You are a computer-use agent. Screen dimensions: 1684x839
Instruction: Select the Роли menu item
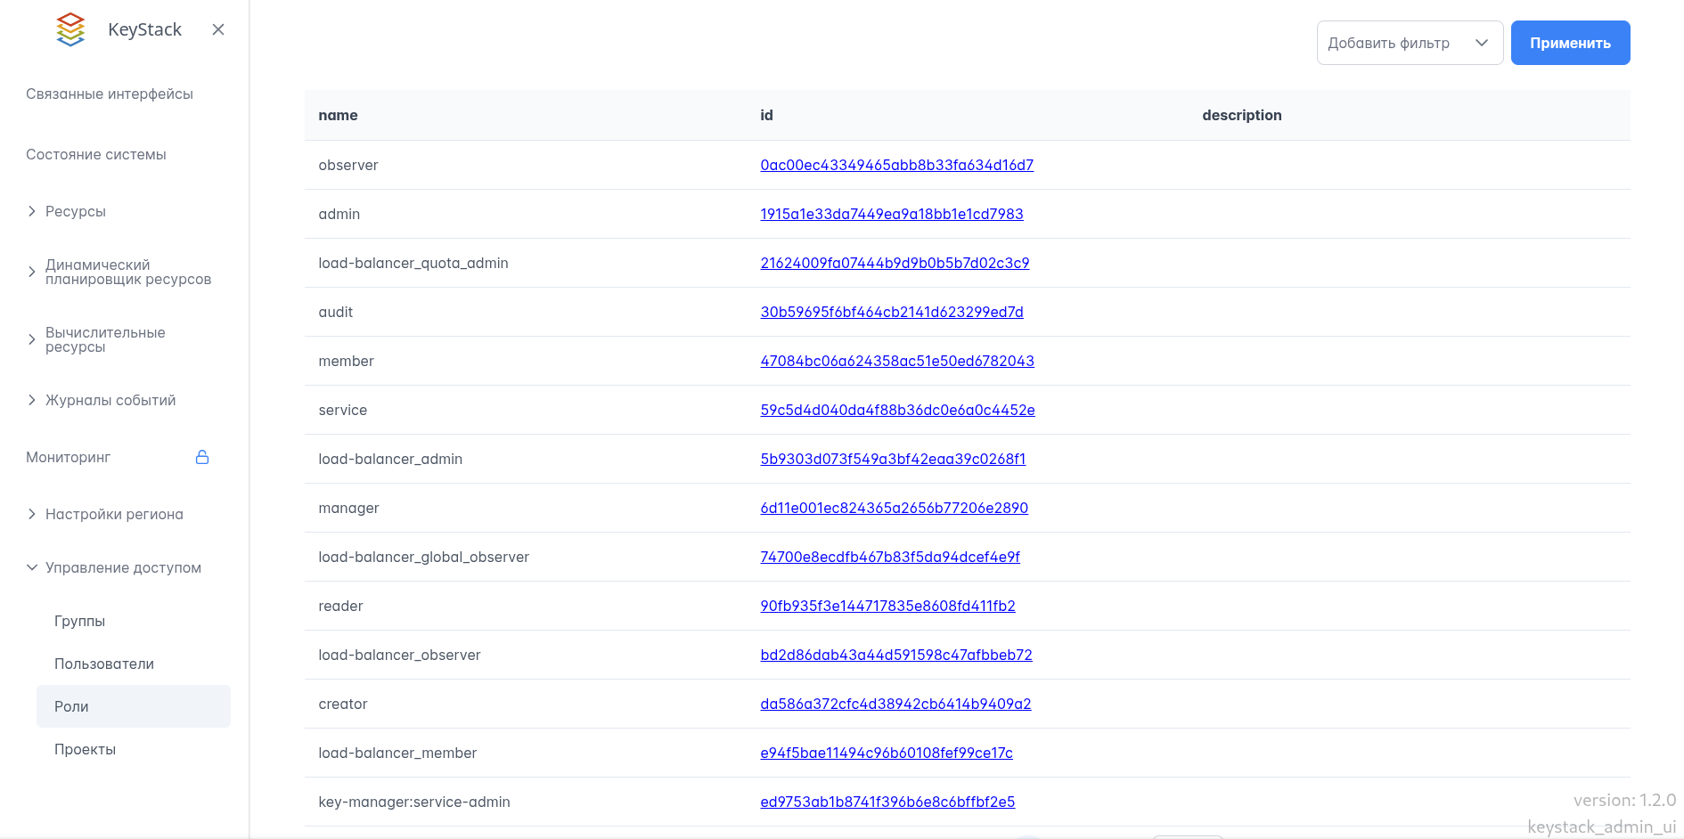pos(71,706)
